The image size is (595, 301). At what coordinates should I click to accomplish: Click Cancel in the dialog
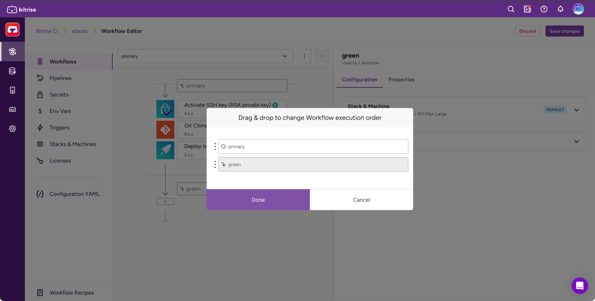pyautogui.click(x=362, y=200)
